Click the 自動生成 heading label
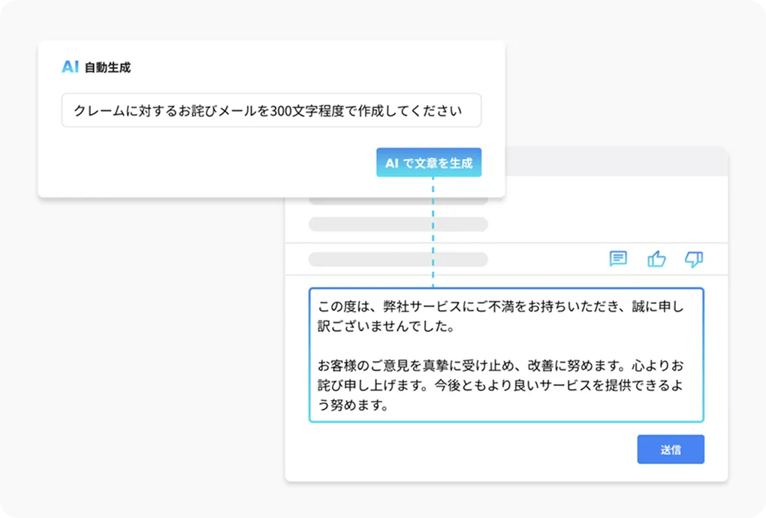766x518 pixels. (x=107, y=68)
